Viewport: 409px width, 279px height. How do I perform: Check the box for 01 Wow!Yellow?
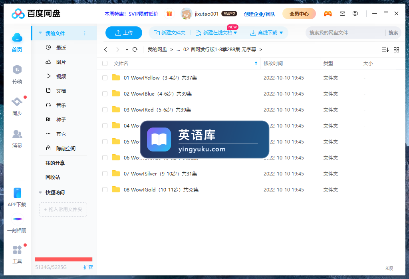(x=105, y=78)
